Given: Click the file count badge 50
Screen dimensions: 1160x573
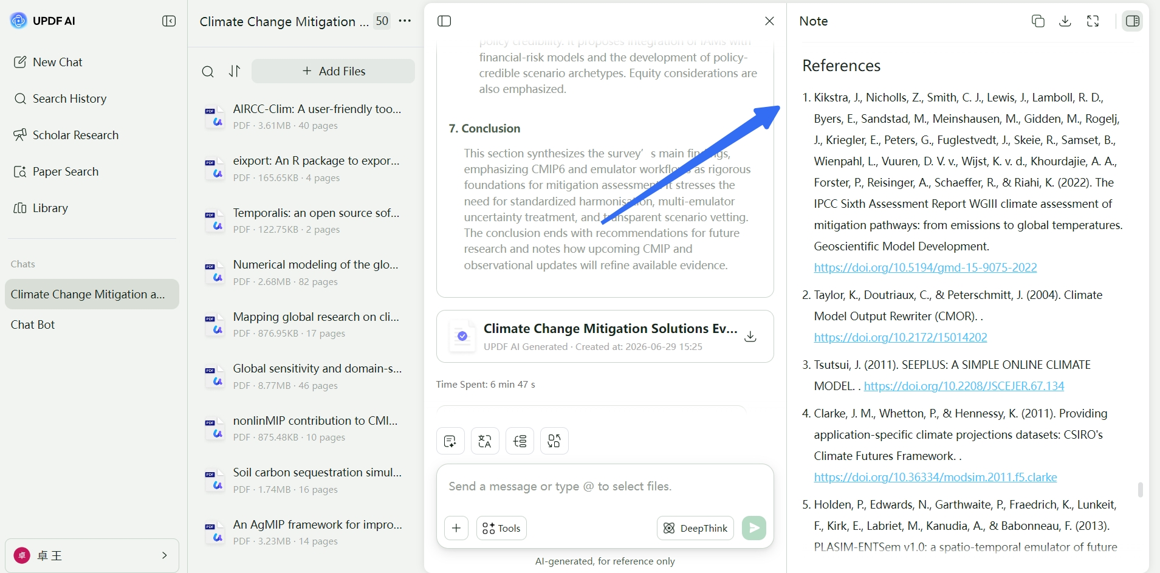Looking at the screenshot, I should pos(382,21).
